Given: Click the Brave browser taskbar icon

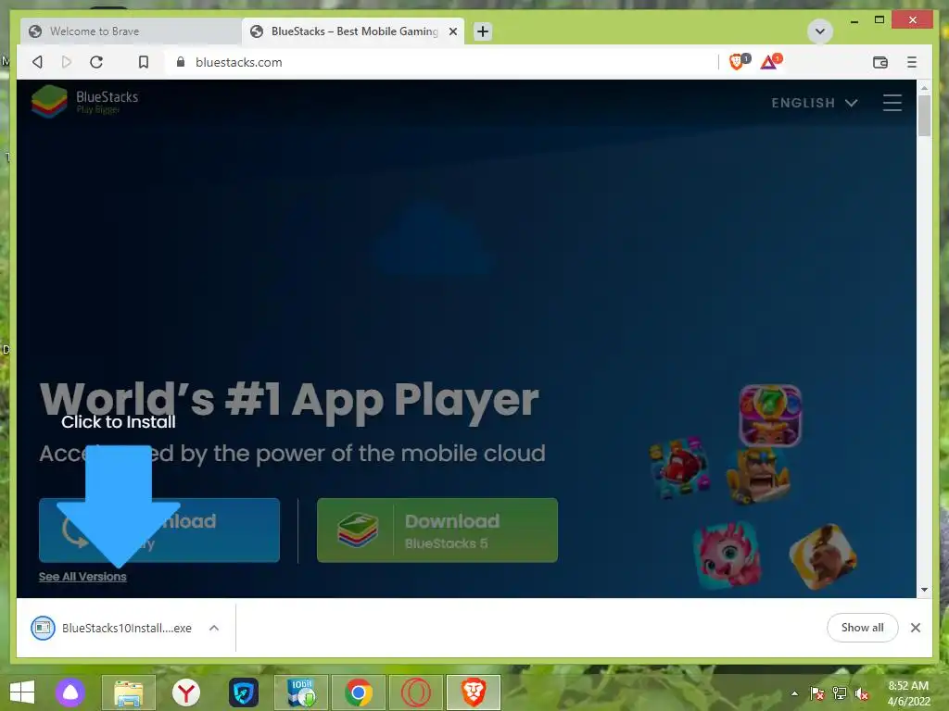Looking at the screenshot, I should click(474, 692).
